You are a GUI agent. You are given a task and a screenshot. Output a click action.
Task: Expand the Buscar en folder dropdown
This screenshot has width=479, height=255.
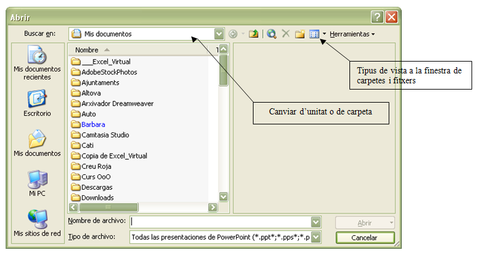tap(219, 34)
